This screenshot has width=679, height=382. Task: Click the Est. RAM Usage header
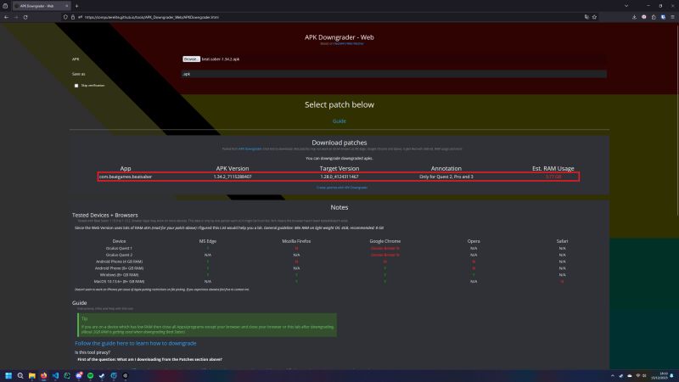553,168
